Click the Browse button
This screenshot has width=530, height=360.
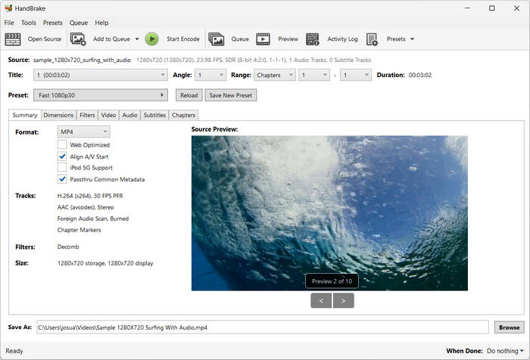(x=509, y=327)
